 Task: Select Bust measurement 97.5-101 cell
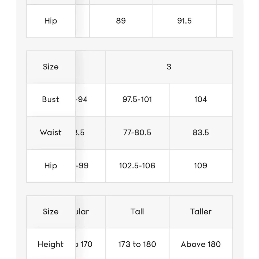[x=137, y=100]
